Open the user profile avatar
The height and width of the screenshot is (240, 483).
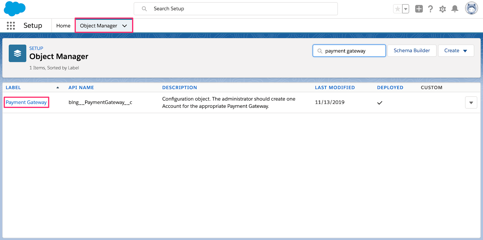[472, 8]
